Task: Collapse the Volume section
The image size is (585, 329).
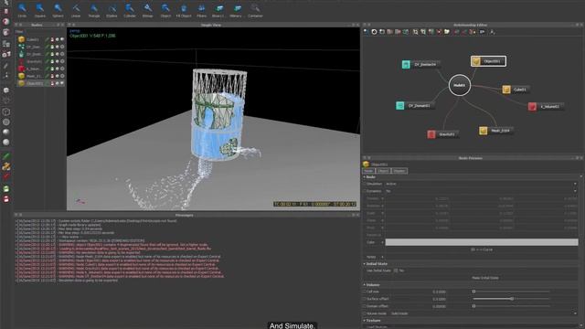Action: [x=365, y=285]
